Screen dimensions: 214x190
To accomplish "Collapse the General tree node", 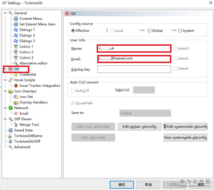I will pyautogui.click(x=5, y=13).
